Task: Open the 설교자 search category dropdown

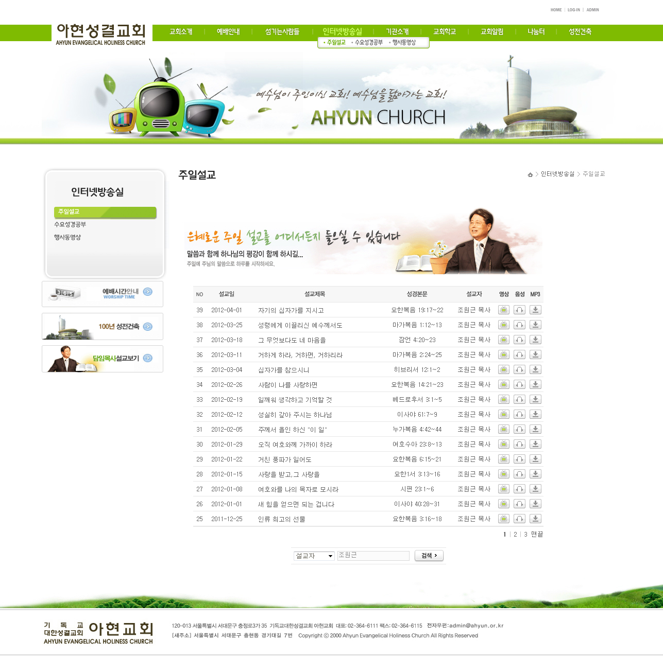Action: (314, 556)
